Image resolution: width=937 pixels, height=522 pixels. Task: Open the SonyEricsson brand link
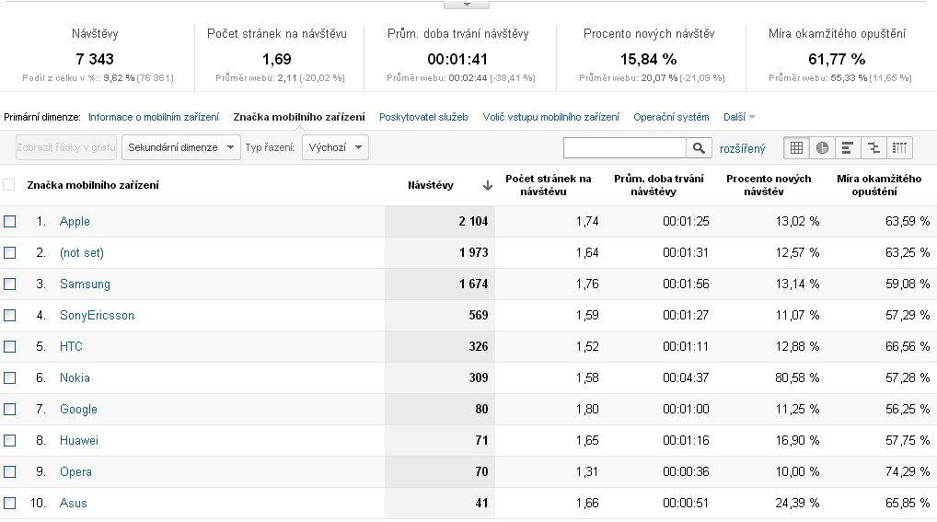(97, 315)
